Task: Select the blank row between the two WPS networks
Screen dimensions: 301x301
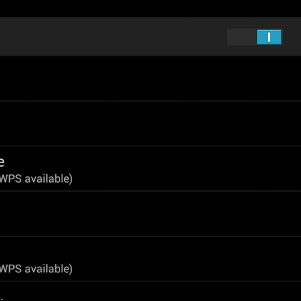Action: coord(150,213)
